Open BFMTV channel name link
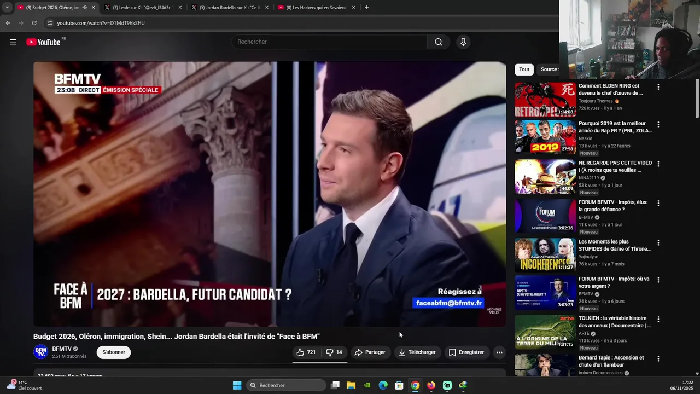The height and width of the screenshot is (394, 700). 62,349
